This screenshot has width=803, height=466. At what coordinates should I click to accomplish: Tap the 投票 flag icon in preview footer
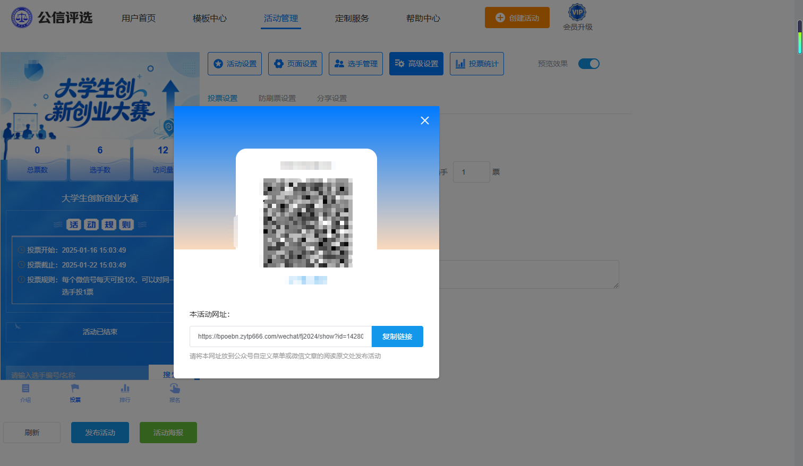click(75, 393)
